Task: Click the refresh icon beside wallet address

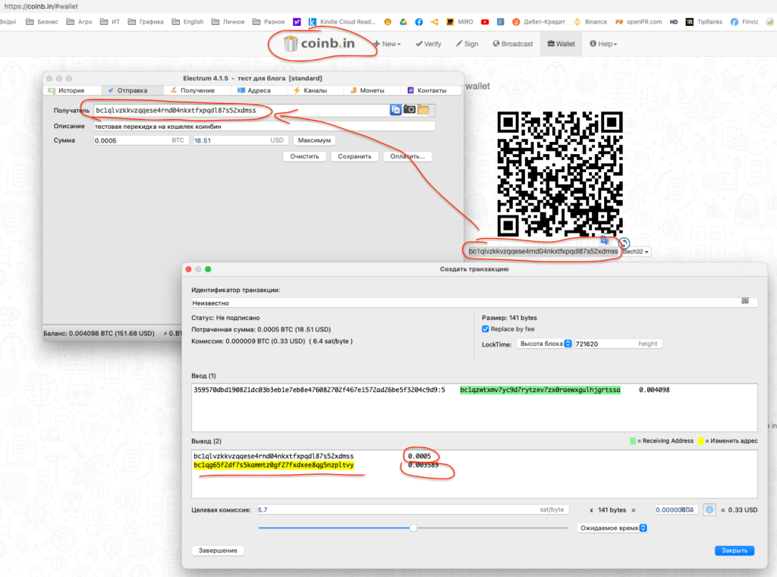Action: coord(624,243)
